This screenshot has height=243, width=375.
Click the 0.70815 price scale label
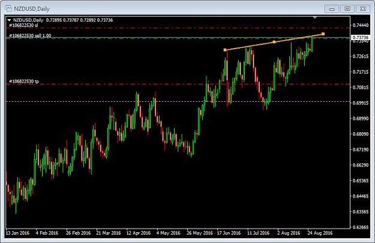click(361, 87)
